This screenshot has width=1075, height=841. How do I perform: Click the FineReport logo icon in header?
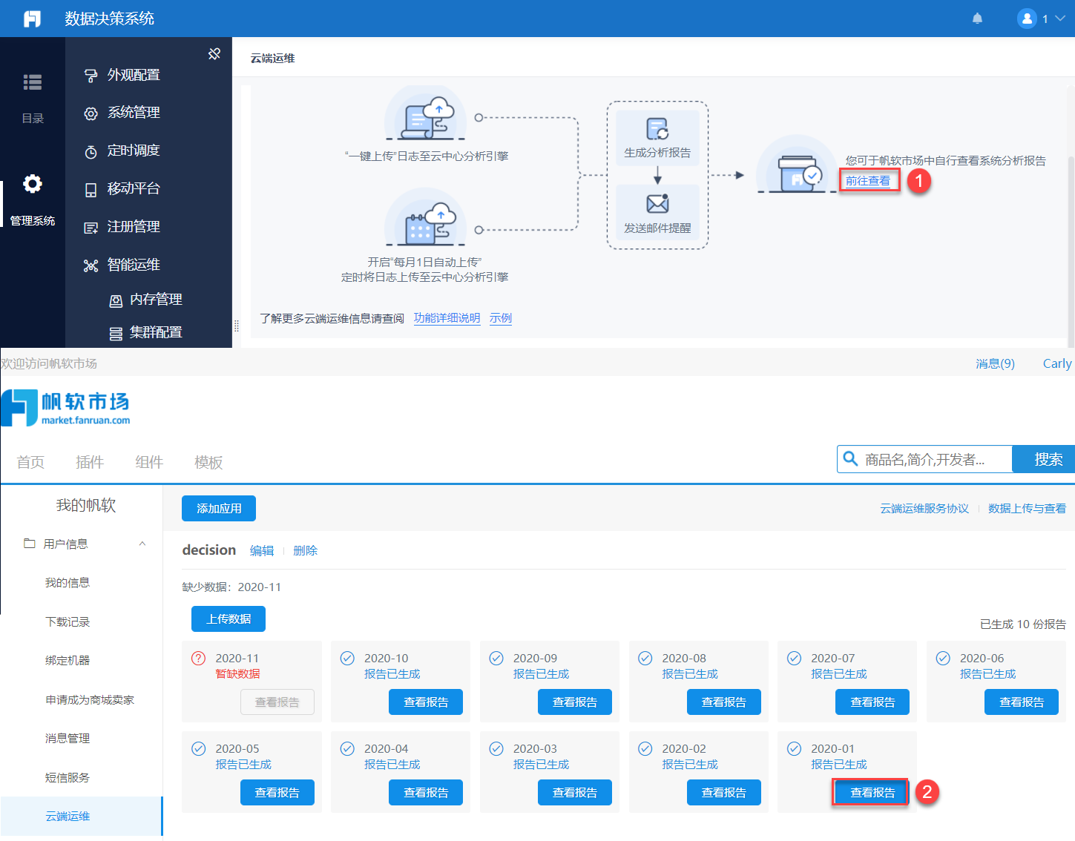[x=32, y=19]
